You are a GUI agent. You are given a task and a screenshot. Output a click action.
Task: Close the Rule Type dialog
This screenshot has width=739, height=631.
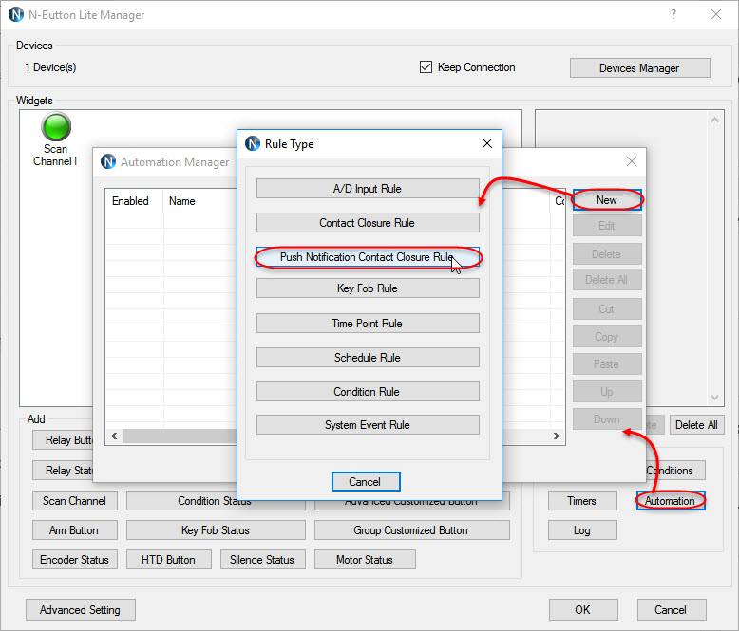(x=487, y=143)
